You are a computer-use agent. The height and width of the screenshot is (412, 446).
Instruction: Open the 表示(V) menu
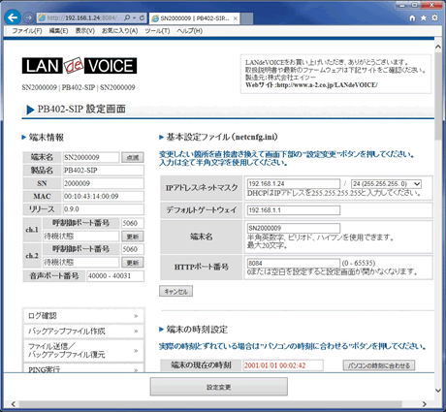(85, 31)
